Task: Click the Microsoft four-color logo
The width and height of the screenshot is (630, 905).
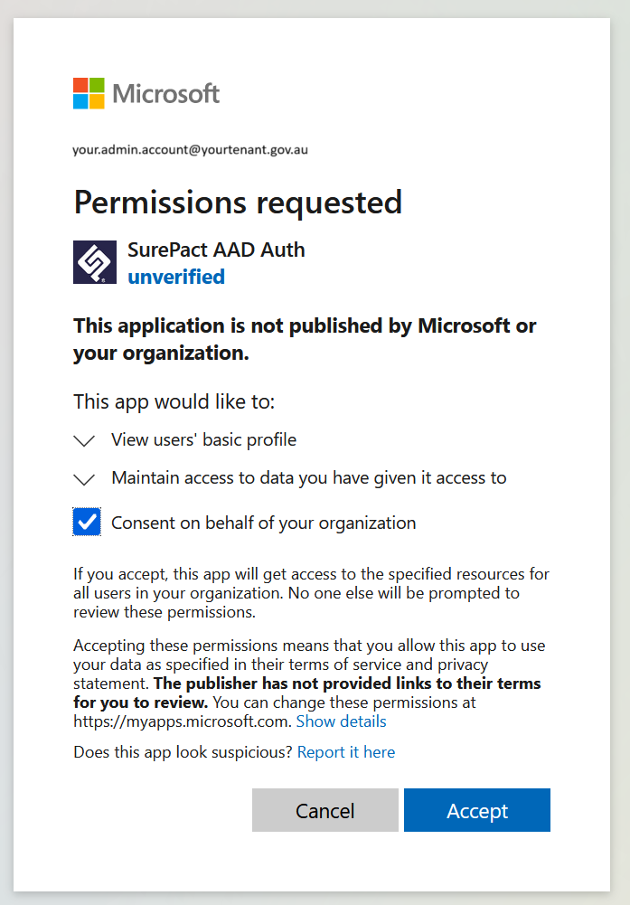Action: tap(89, 93)
